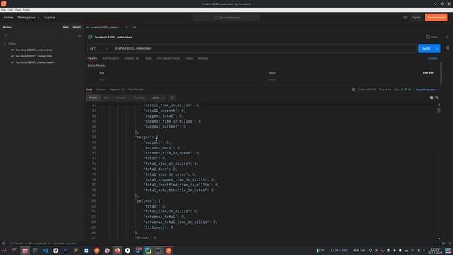Click the Yandex browser taskbar icon
Viewport: 453px width, 255px height.
107,250
